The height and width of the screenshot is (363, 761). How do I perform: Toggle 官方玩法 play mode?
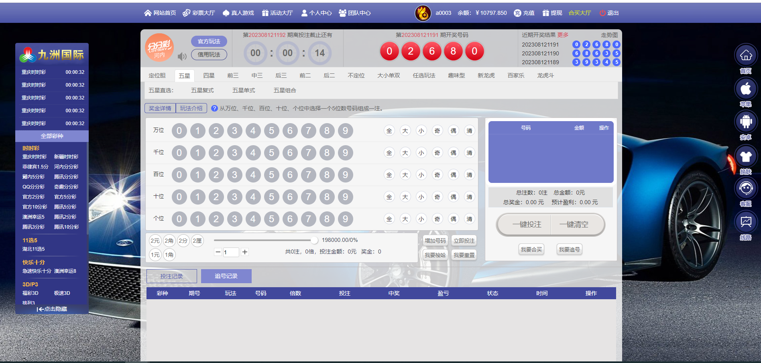point(209,41)
